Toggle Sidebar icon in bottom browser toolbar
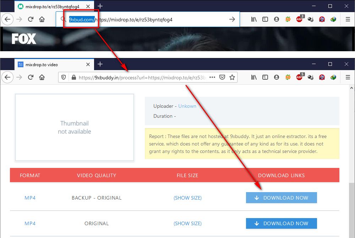This screenshot has height=238, width=355. (265, 77)
